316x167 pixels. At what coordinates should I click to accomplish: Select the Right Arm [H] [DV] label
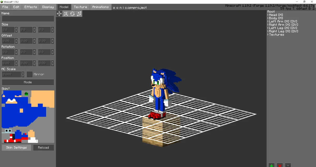point(284,25)
